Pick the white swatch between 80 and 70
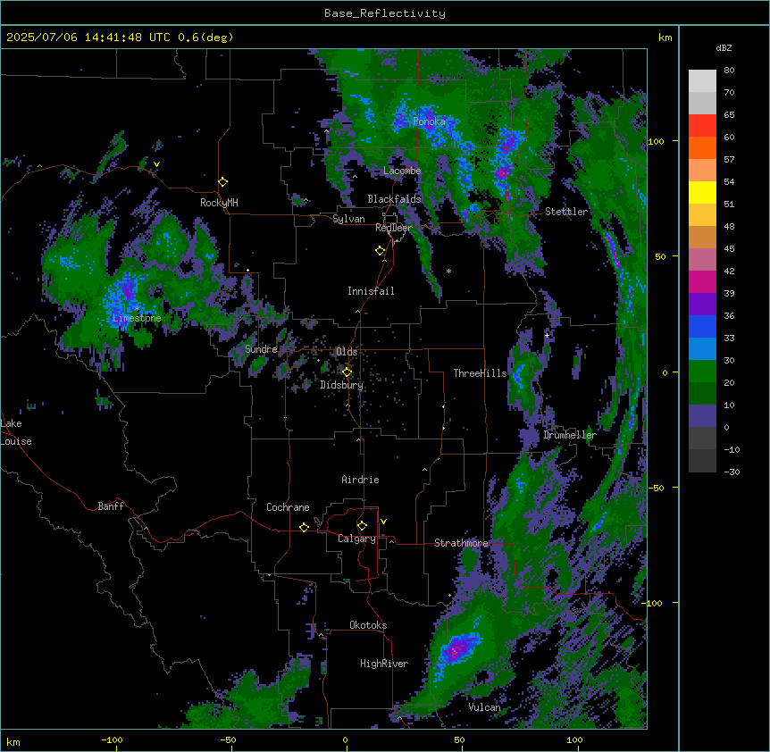 click(x=702, y=81)
